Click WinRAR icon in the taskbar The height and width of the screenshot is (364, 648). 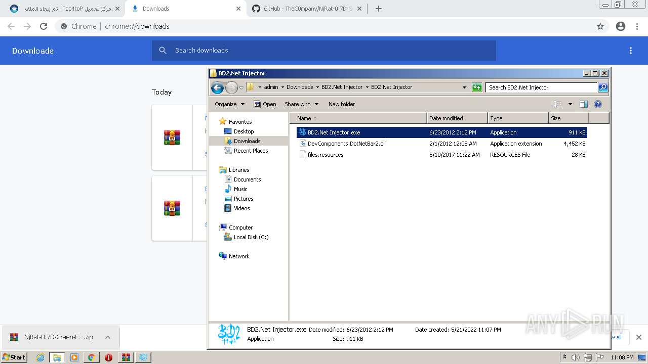point(126,357)
